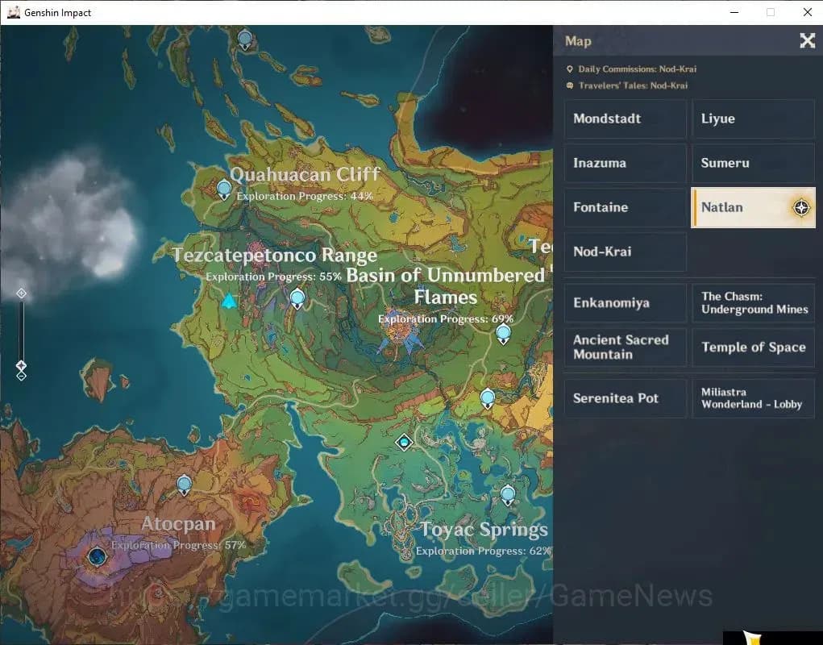Click the dark swirl icon in purple Atocpan area

click(x=97, y=556)
